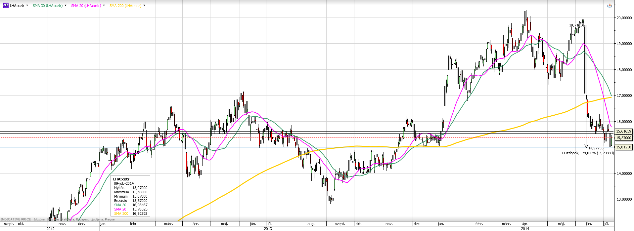The image size is (634, 231).
Task: Select the yellow SMA 200 (LHA:xetr) legend label
Action: click(x=125, y=6)
